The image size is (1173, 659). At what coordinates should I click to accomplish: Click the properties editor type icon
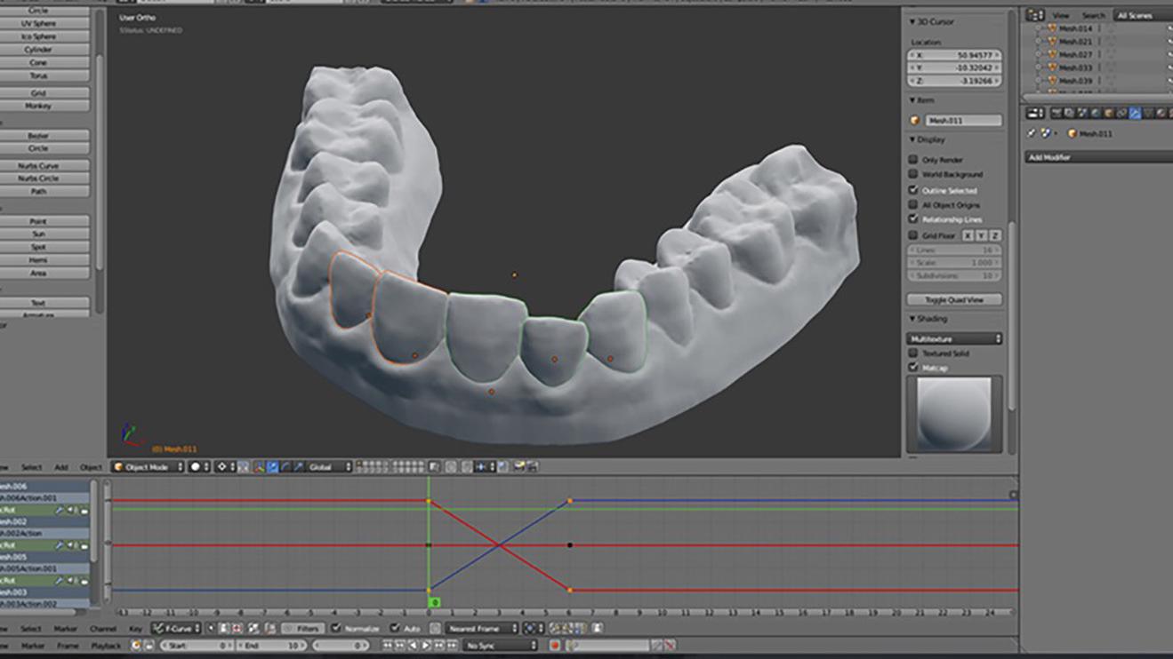1035,114
